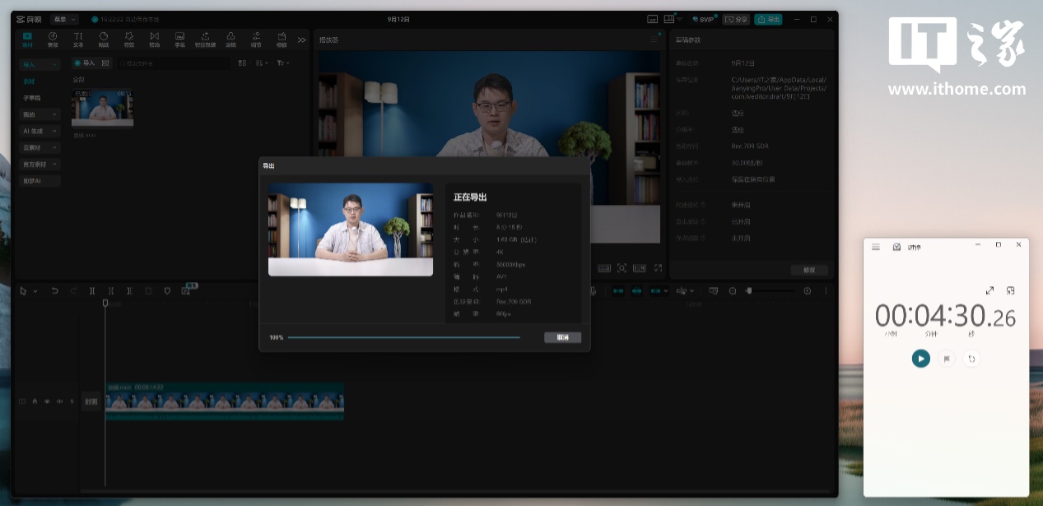Expand the 官方素材 sidebar section
Viewport: 1043px width, 506px height.
click(x=40, y=164)
